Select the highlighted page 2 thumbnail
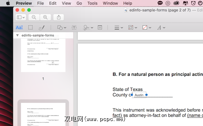The width and height of the screenshot is (203, 126). pyautogui.click(x=43, y=114)
